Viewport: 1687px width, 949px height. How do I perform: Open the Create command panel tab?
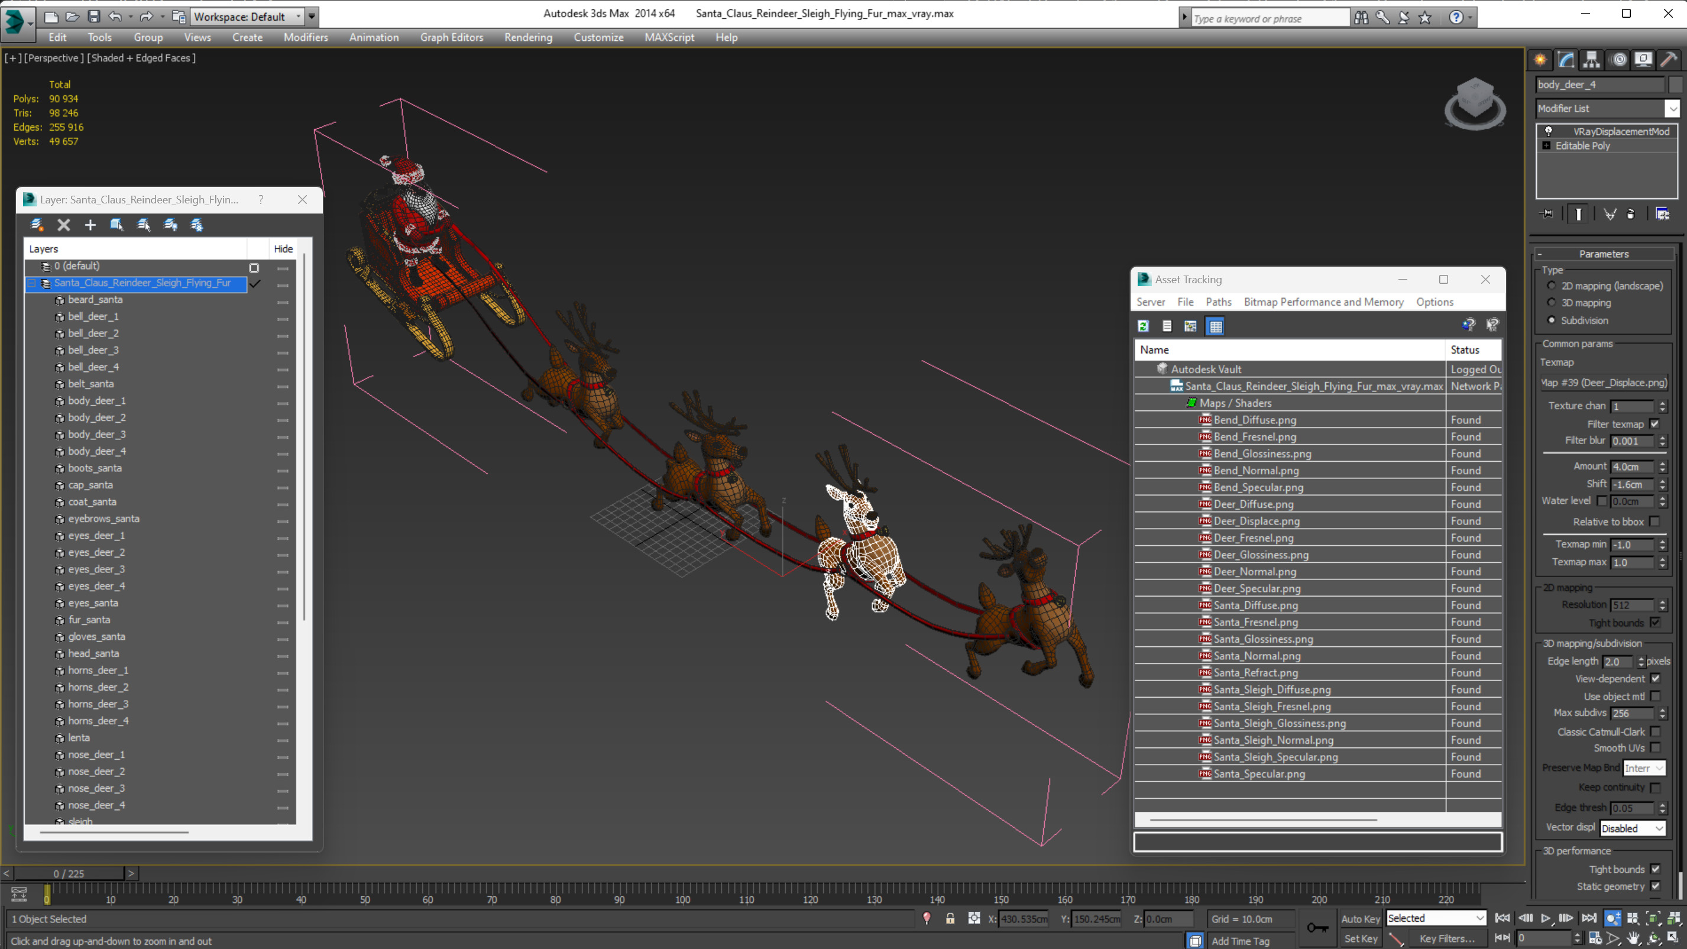coord(1540,60)
